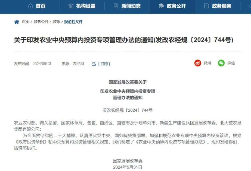Click the printer icon
The height and width of the screenshot is (171, 251).
tap(94, 64)
